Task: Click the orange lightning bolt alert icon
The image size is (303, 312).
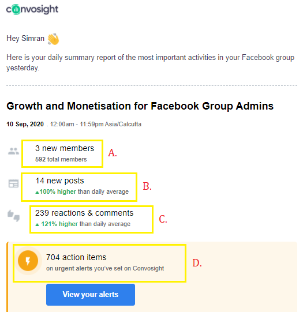Action: click(28, 261)
